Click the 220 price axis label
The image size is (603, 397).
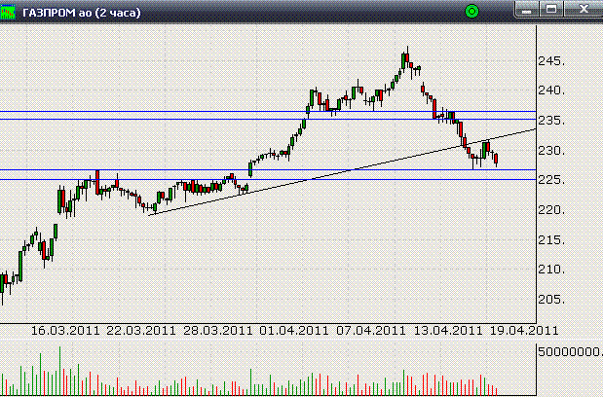pos(551,210)
